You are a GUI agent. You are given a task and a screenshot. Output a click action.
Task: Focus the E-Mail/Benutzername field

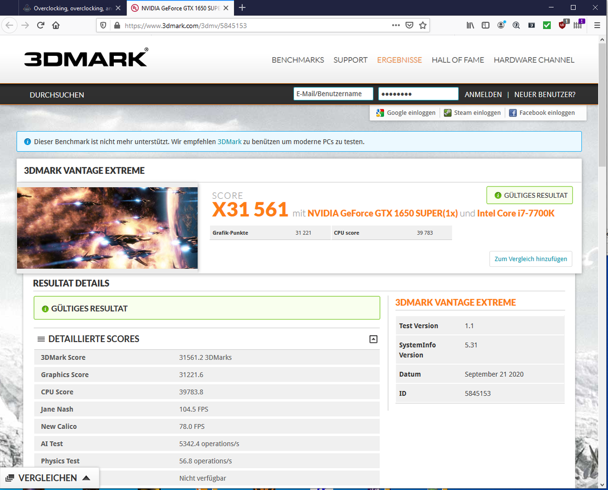click(333, 94)
